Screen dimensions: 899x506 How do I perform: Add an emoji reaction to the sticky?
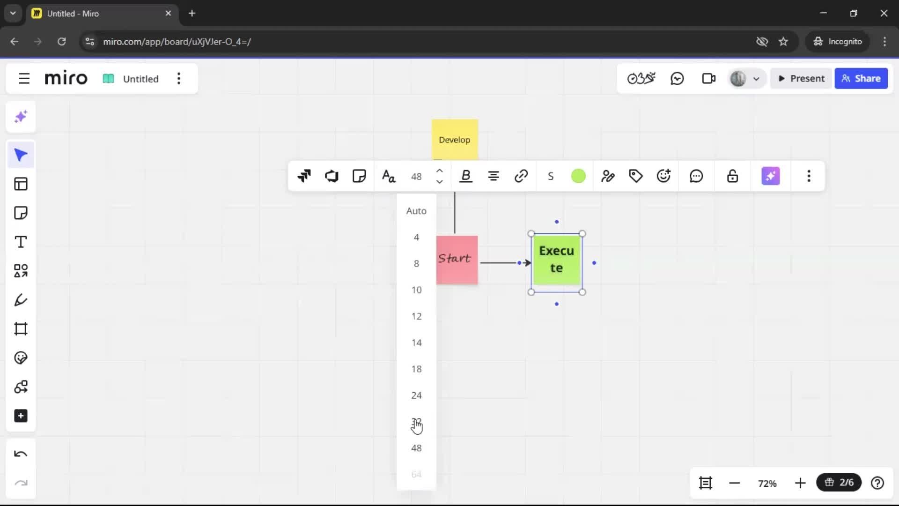click(x=663, y=176)
